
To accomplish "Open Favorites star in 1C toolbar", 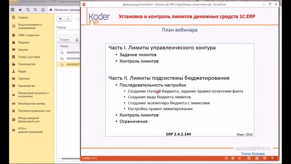I will click(20, 10).
